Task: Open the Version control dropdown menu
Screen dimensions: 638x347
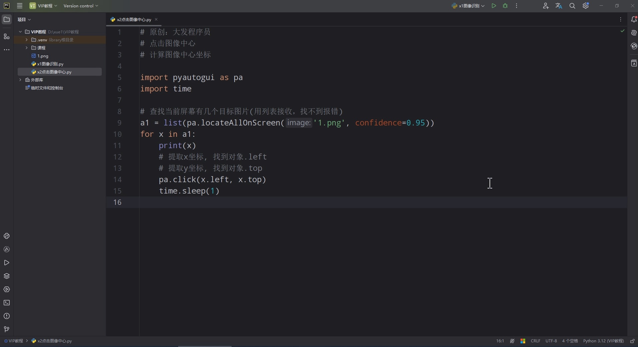Action: pos(81,6)
